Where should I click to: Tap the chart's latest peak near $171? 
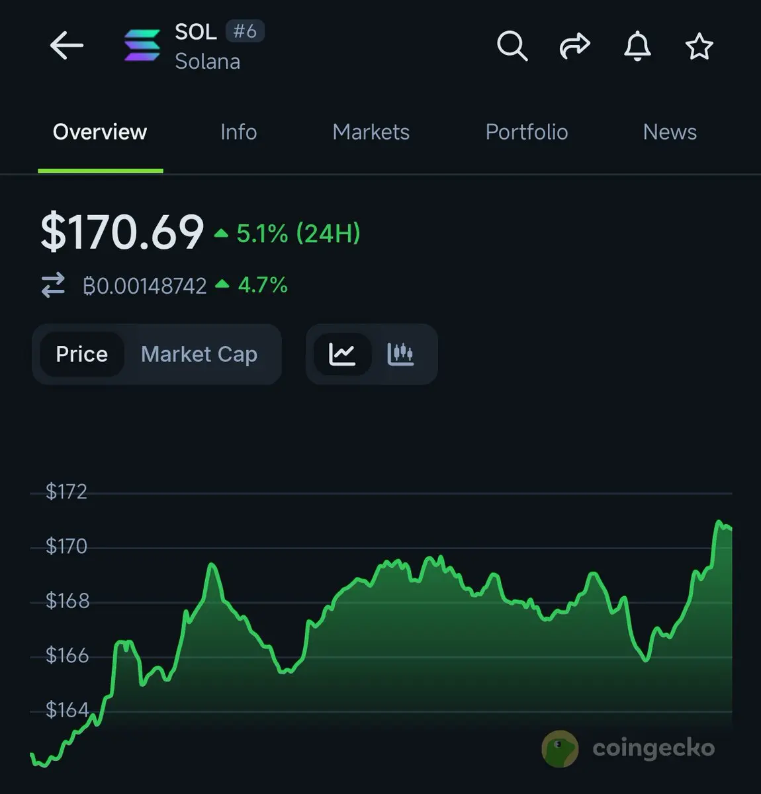(719, 523)
